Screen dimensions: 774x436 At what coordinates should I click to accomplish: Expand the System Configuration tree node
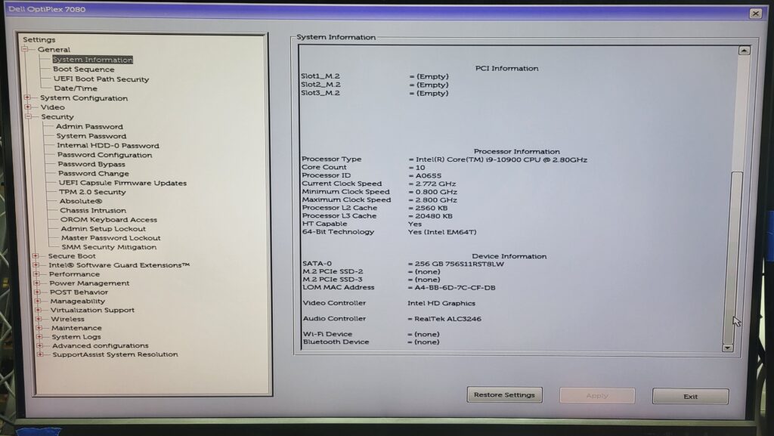tap(27, 97)
